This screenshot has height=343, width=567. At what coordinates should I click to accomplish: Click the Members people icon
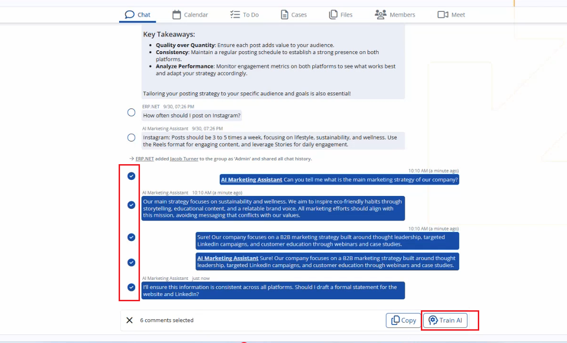[380, 15]
